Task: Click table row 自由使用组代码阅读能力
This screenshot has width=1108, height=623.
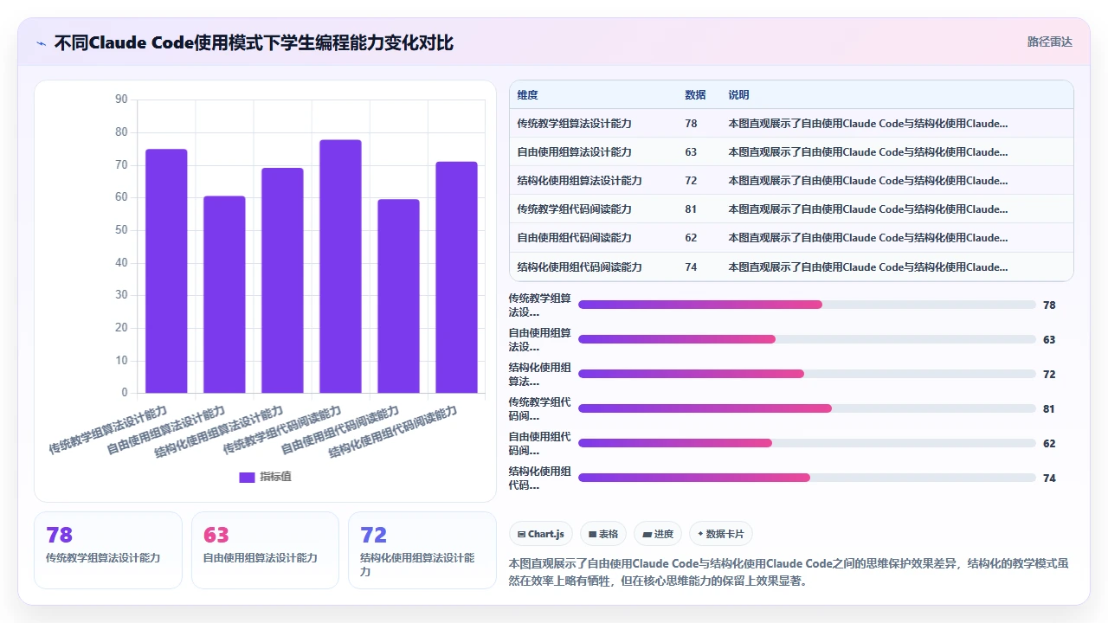Action: [x=791, y=237]
